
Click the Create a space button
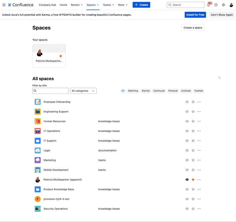point(193,27)
